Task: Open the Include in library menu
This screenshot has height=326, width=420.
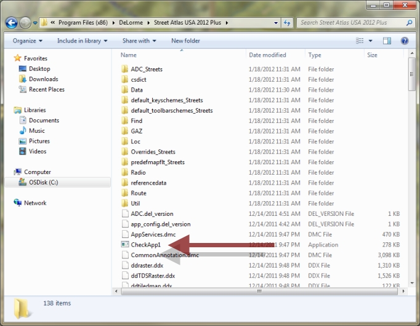Action: point(83,41)
